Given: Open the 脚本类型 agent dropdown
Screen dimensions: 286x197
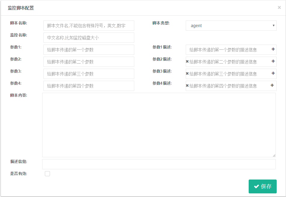Looking at the screenshot, I should (x=231, y=26).
